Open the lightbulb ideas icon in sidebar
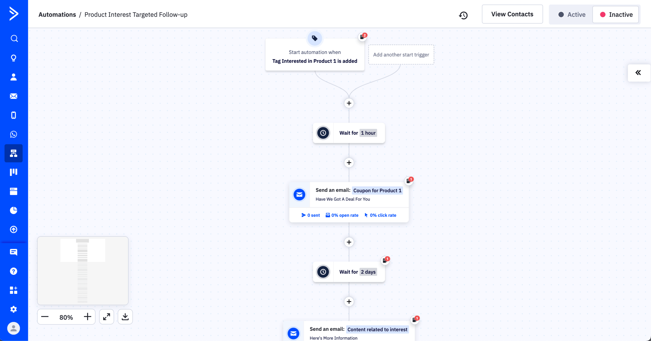This screenshot has height=341, width=651. click(14, 58)
